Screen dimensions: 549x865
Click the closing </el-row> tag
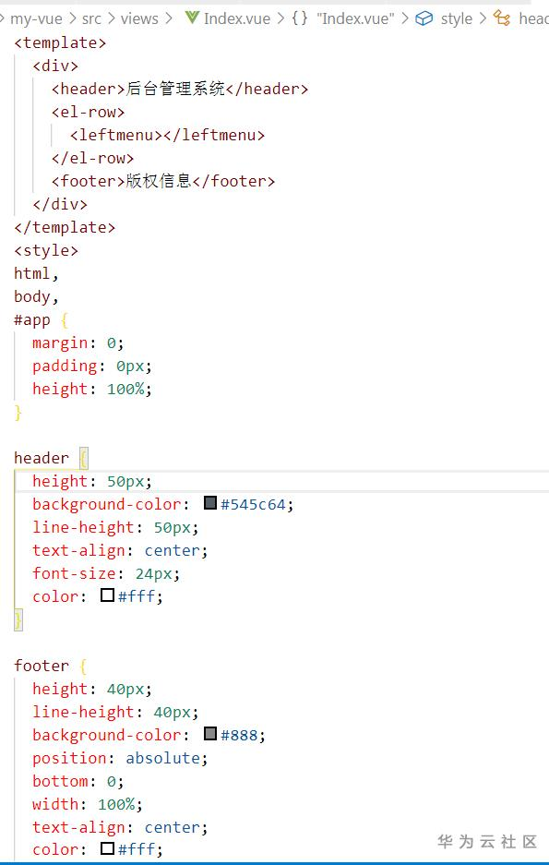(x=92, y=159)
